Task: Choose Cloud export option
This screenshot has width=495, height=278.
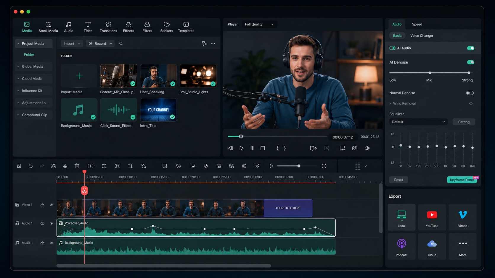Action: [x=432, y=246]
